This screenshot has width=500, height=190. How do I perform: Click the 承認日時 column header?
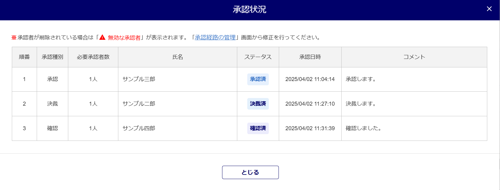pyautogui.click(x=310, y=57)
